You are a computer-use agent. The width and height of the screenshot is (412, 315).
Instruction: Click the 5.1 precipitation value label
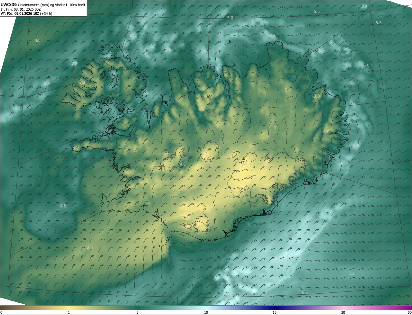coord(369,66)
